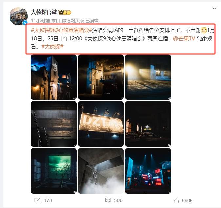Open the repost share icon
221x208 pixels.
point(37,200)
